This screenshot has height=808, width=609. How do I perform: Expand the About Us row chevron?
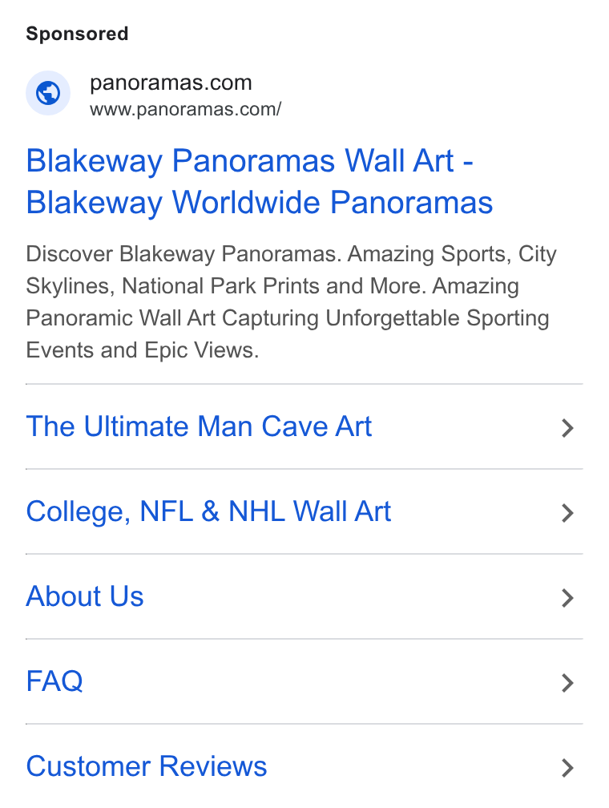coord(567,598)
